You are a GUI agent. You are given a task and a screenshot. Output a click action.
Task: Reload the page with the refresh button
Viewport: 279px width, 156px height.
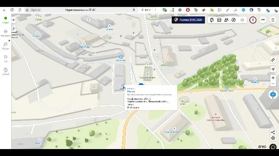coord(20,10)
